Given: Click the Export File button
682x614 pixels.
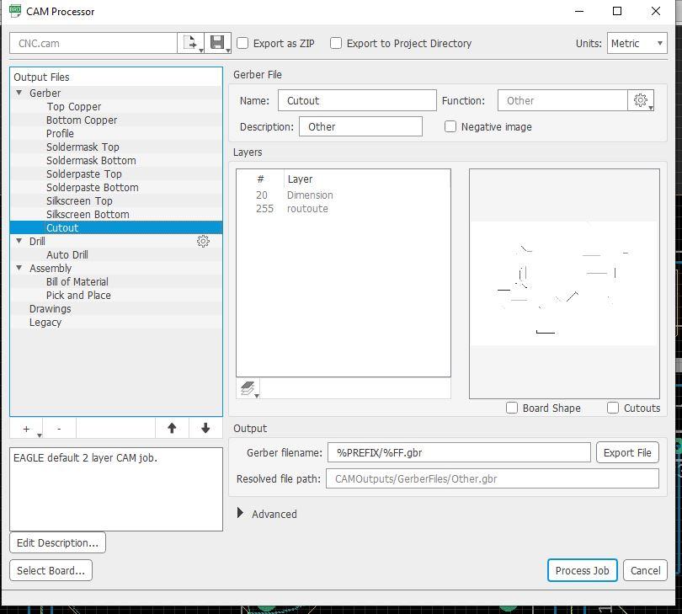Looking at the screenshot, I should tap(627, 452).
